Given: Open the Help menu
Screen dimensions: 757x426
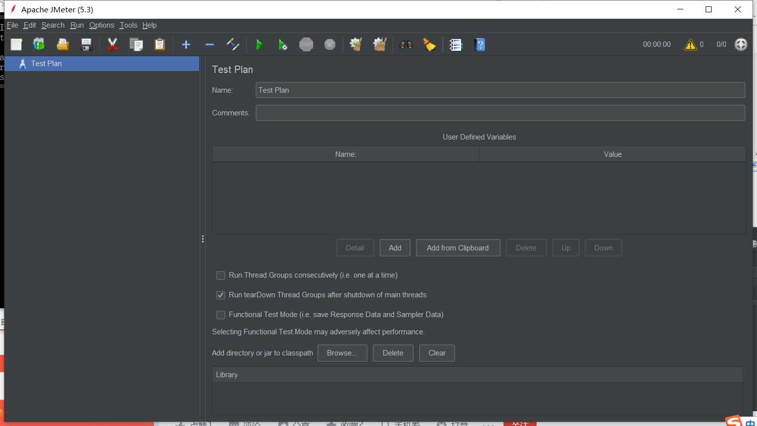Looking at the screenshot, I should 149,25.
